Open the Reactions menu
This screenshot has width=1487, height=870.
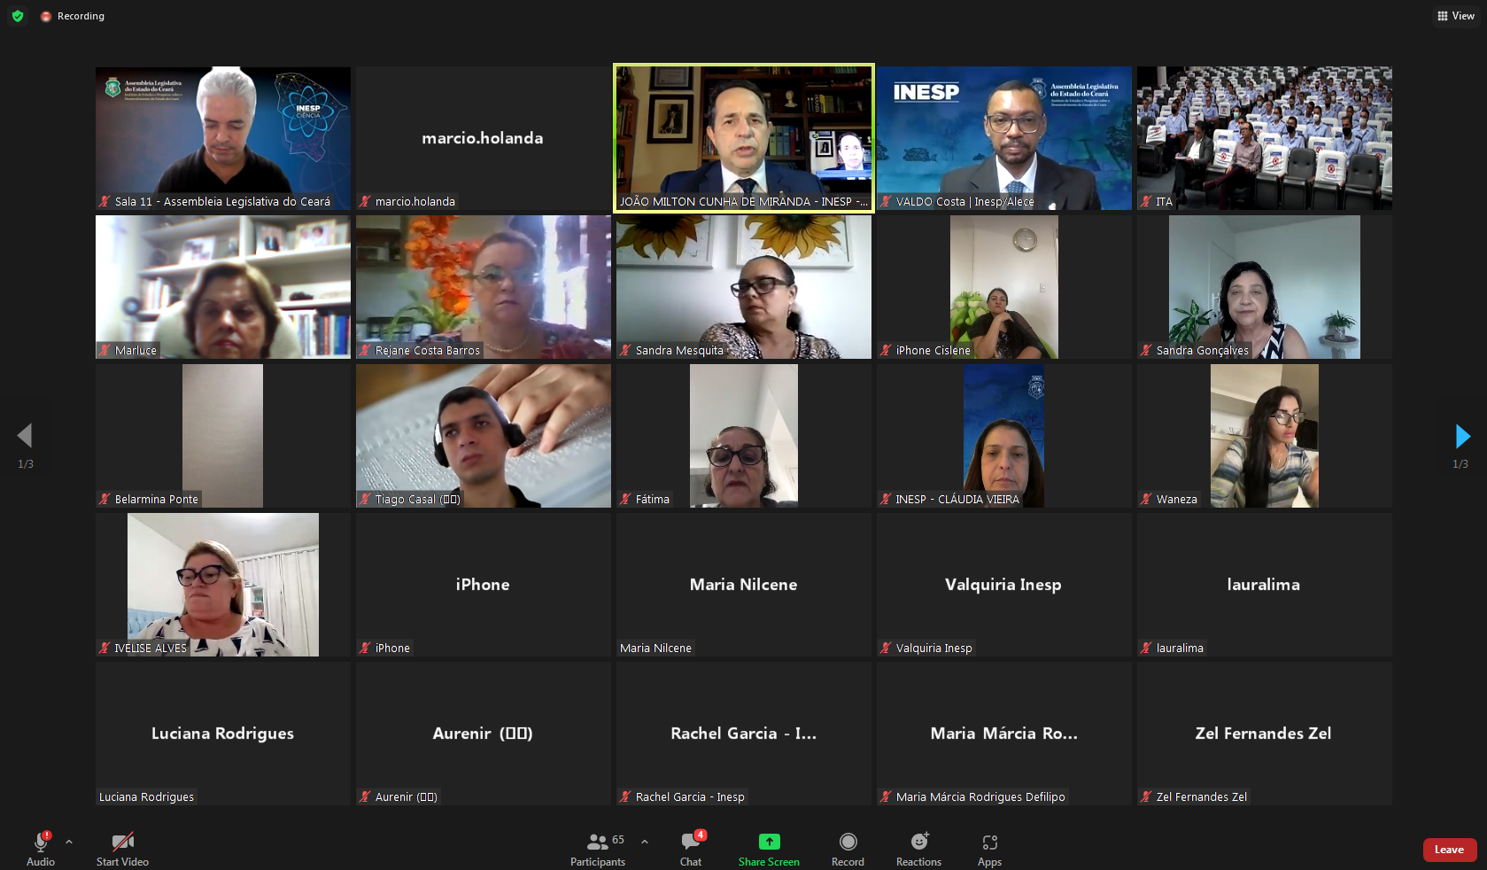coord(918,849)
